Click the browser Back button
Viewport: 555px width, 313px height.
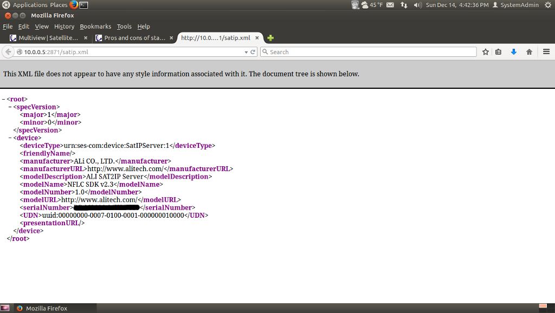click(8, 52)
